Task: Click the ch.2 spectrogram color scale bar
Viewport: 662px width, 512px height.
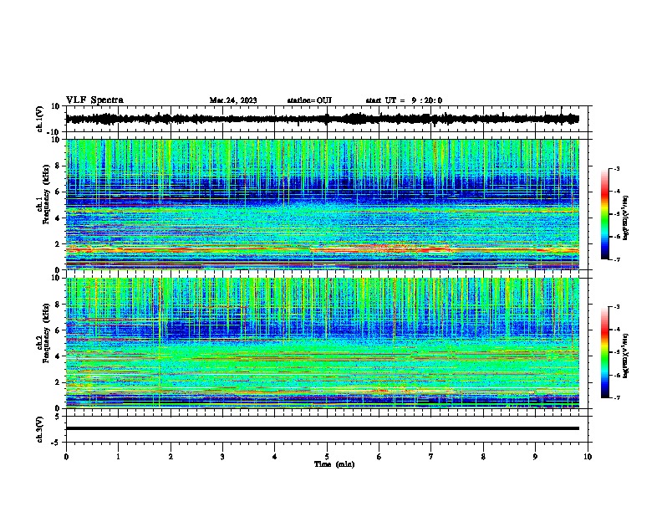Action: pyautogui.click(x=604, y=352)
